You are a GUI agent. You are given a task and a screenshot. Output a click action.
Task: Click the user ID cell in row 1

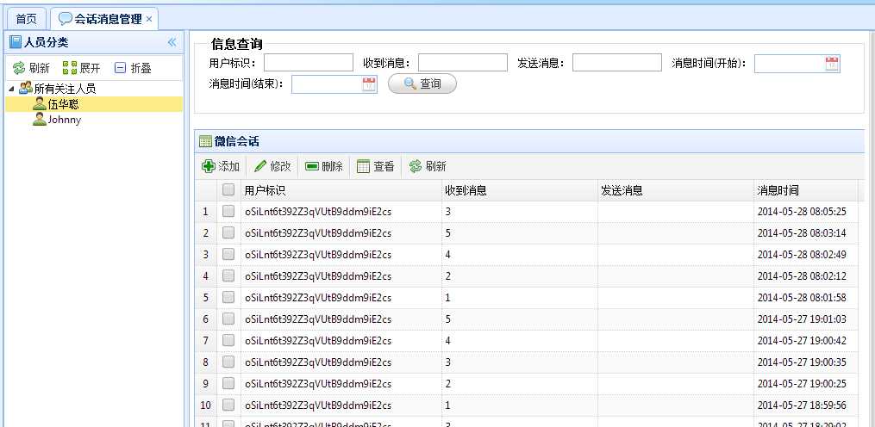(341, 212)
